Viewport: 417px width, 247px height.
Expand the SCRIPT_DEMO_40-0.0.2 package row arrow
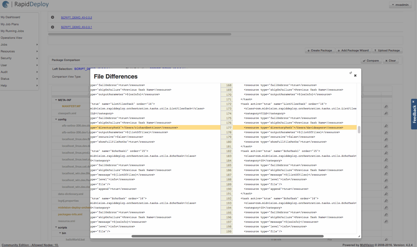pyautogui.click(x=53, y=18)
